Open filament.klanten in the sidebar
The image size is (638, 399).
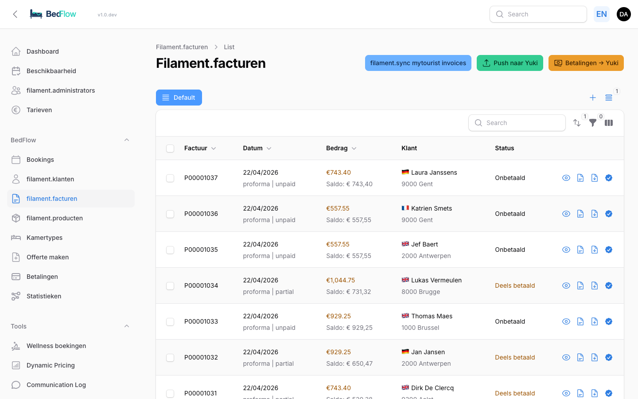pos(71,179)
